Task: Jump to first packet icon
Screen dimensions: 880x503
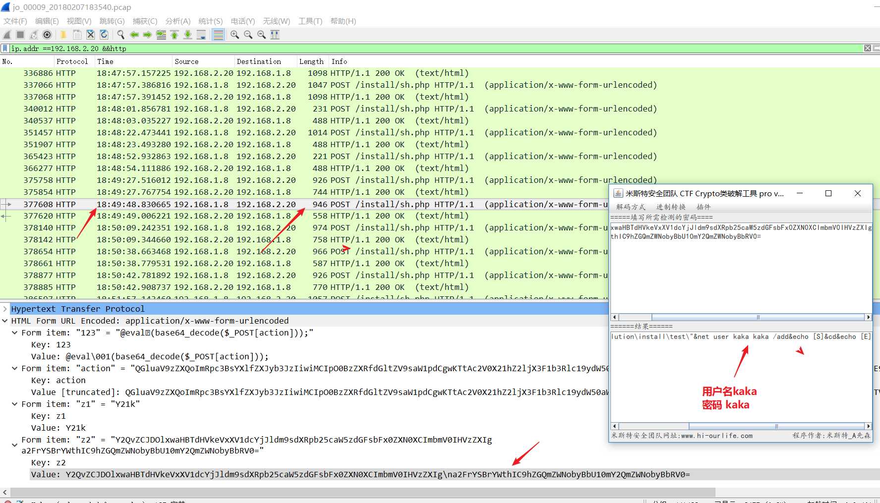Action: [174, 35]
